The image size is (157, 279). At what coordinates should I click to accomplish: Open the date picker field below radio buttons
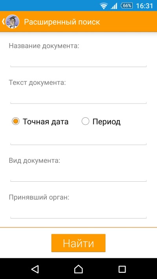click(x=78, y=140)
